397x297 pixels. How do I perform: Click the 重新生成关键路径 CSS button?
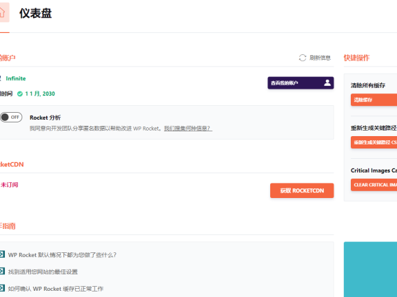tap(374, 142)
